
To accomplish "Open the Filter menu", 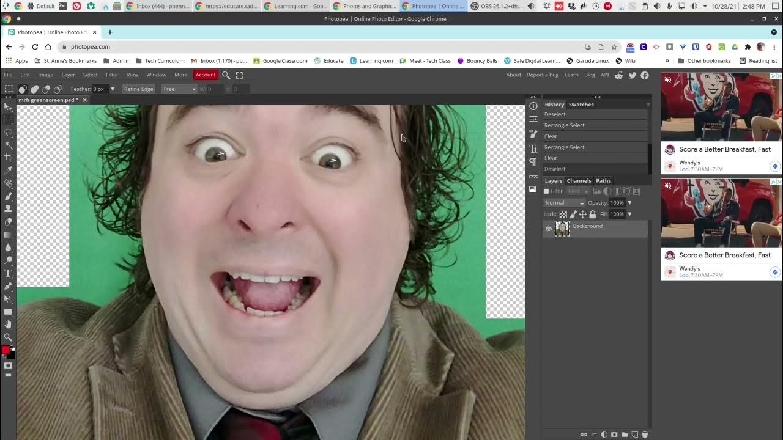I will click(x=112, y=75).
